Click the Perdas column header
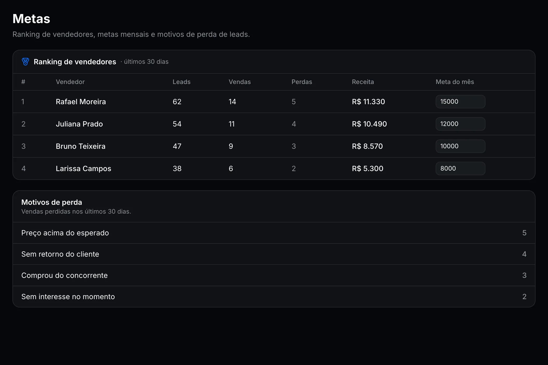548x365 pixels. point(302,82)
